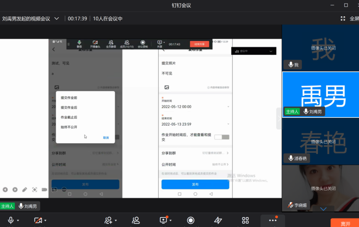
Task: Click the back arrow in left phone screen
Action: pos(54,49)
